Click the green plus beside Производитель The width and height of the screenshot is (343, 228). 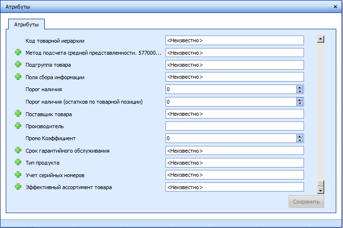tap(18, 126)
